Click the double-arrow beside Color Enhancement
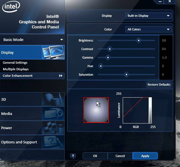Viewport: 180px width, 167px height. point(61,76)
